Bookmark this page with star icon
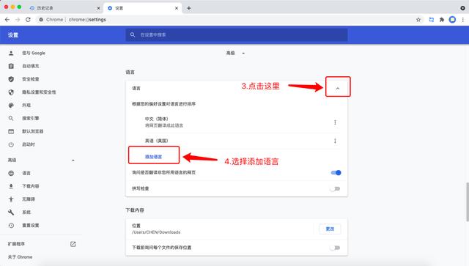Viewport: 469px width, 266px height. [418, 20]
